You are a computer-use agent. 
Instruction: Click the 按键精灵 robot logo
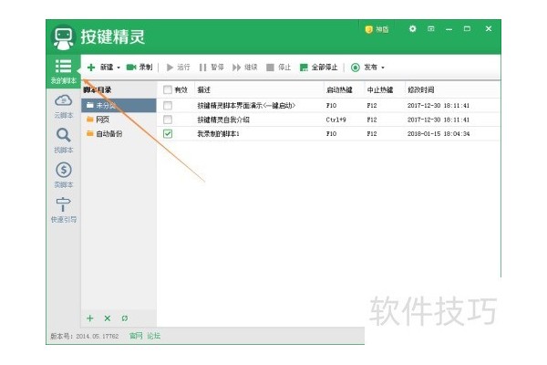click(63, 37)
